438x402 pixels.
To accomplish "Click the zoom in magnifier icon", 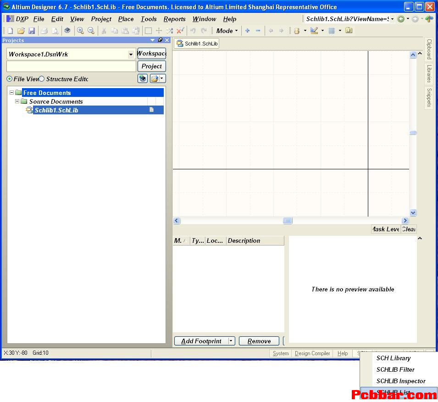I will pos(80,30).
